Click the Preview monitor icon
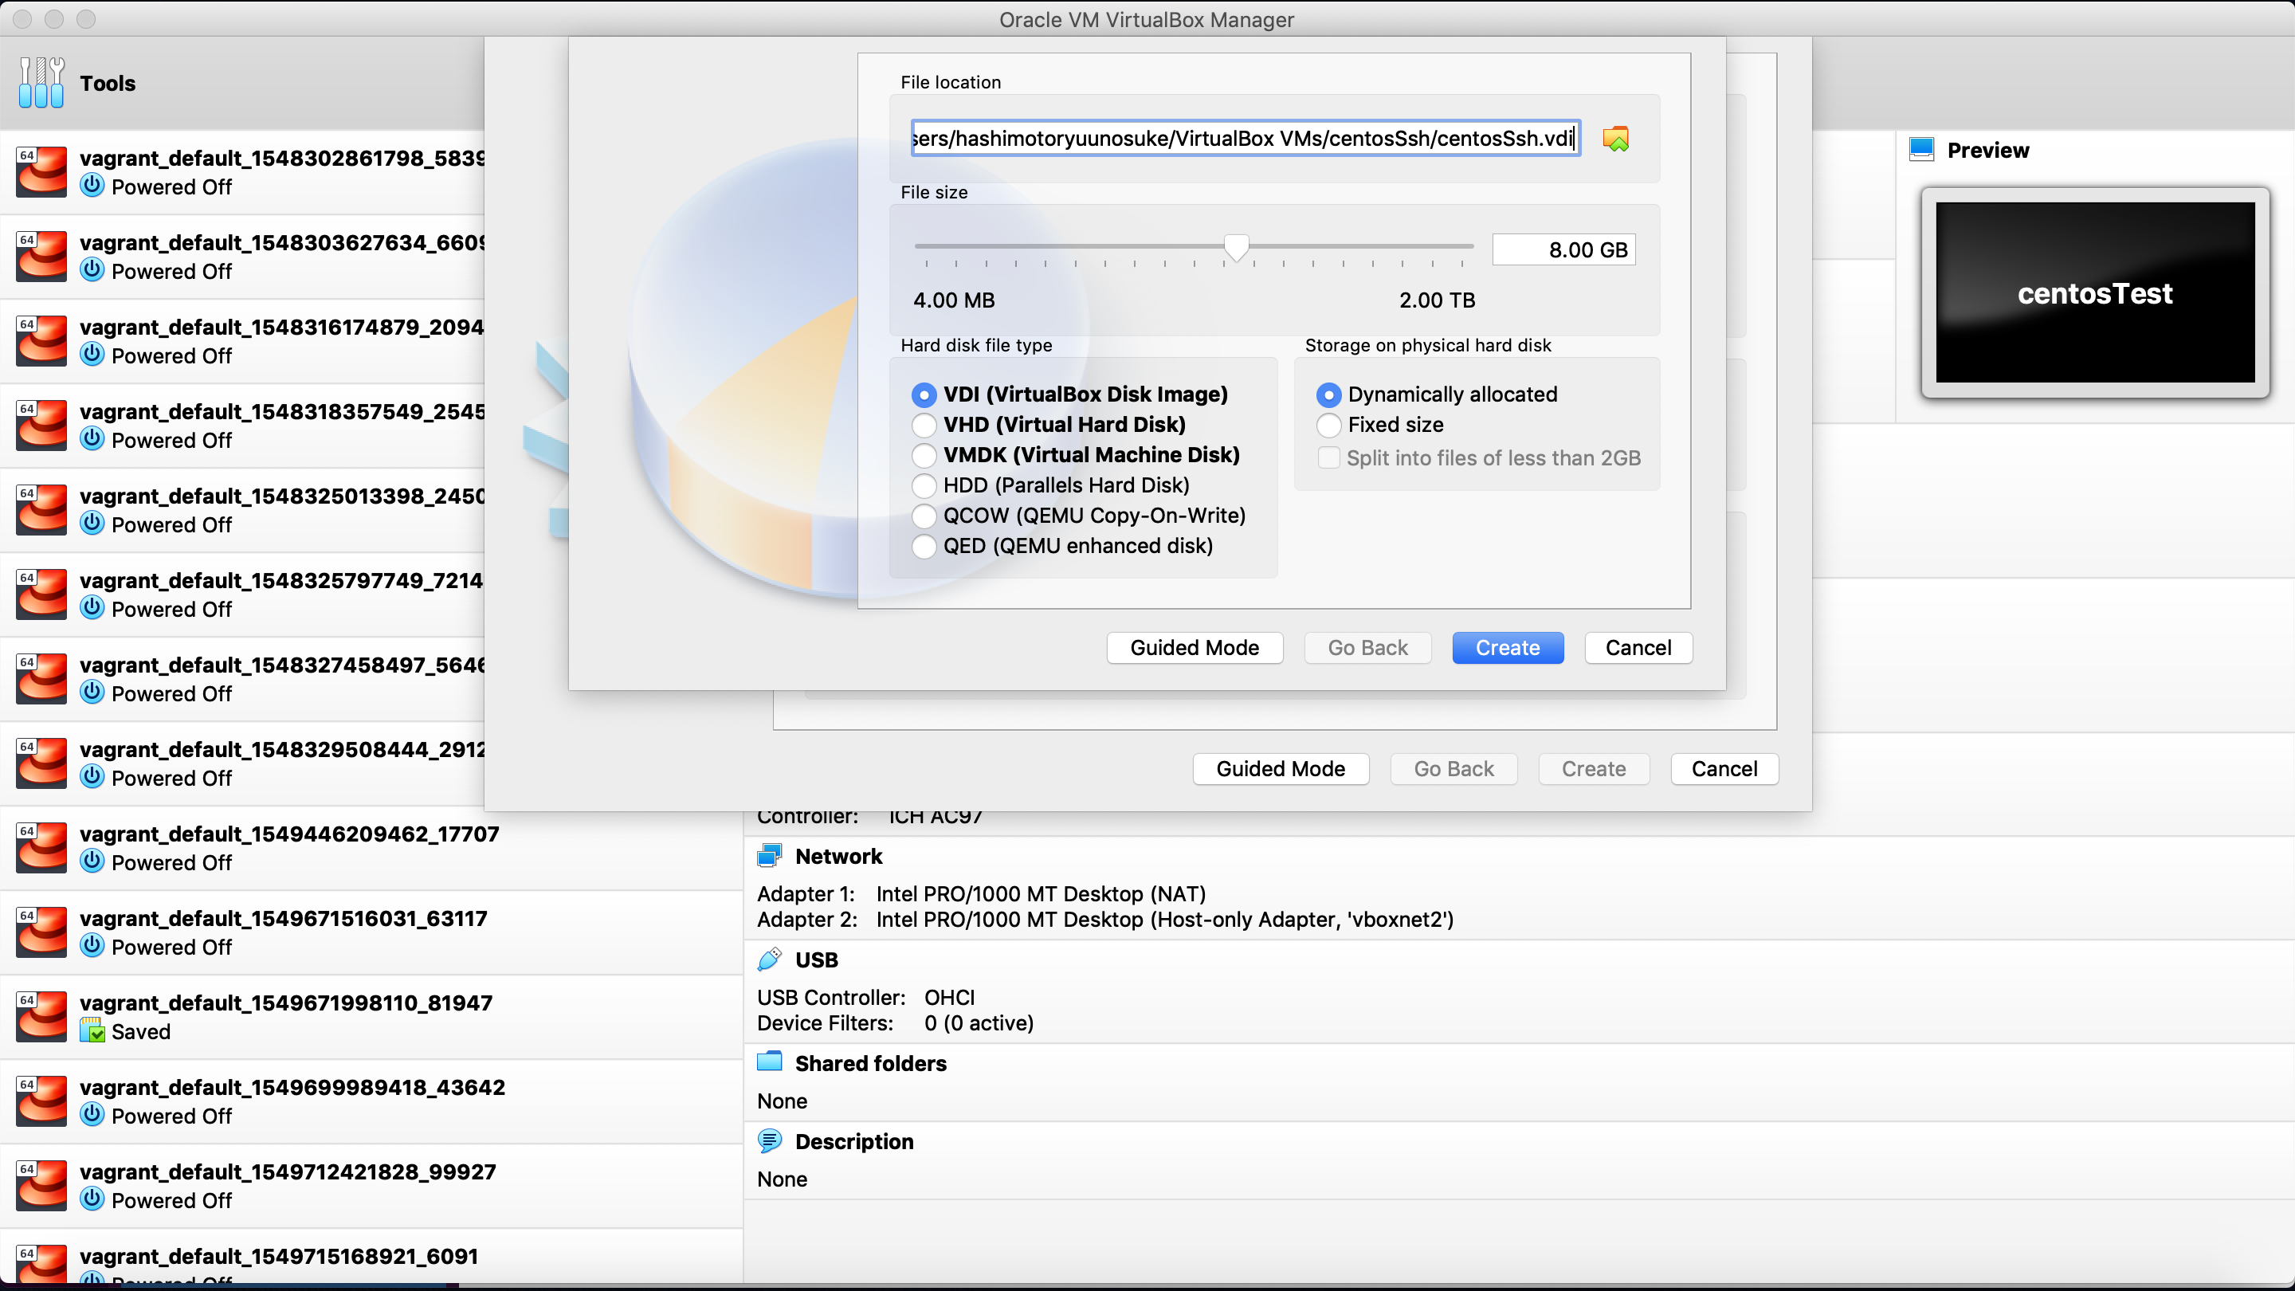This screenshot has width=2295, height=1291. (x=1922, y=150)
